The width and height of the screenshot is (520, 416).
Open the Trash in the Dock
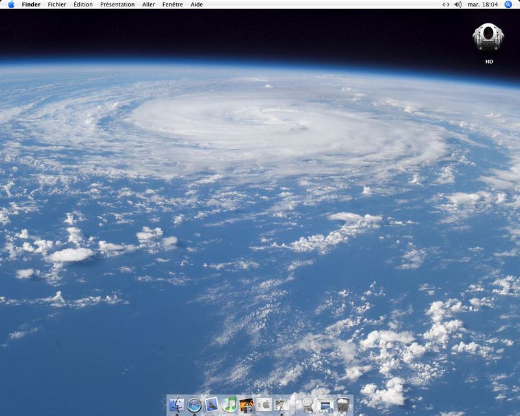[343, 405]
